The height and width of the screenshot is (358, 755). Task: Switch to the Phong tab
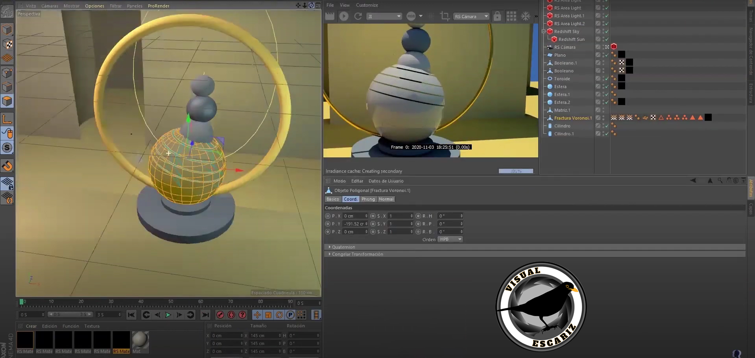pyautogui.click(x=368, y=199)
